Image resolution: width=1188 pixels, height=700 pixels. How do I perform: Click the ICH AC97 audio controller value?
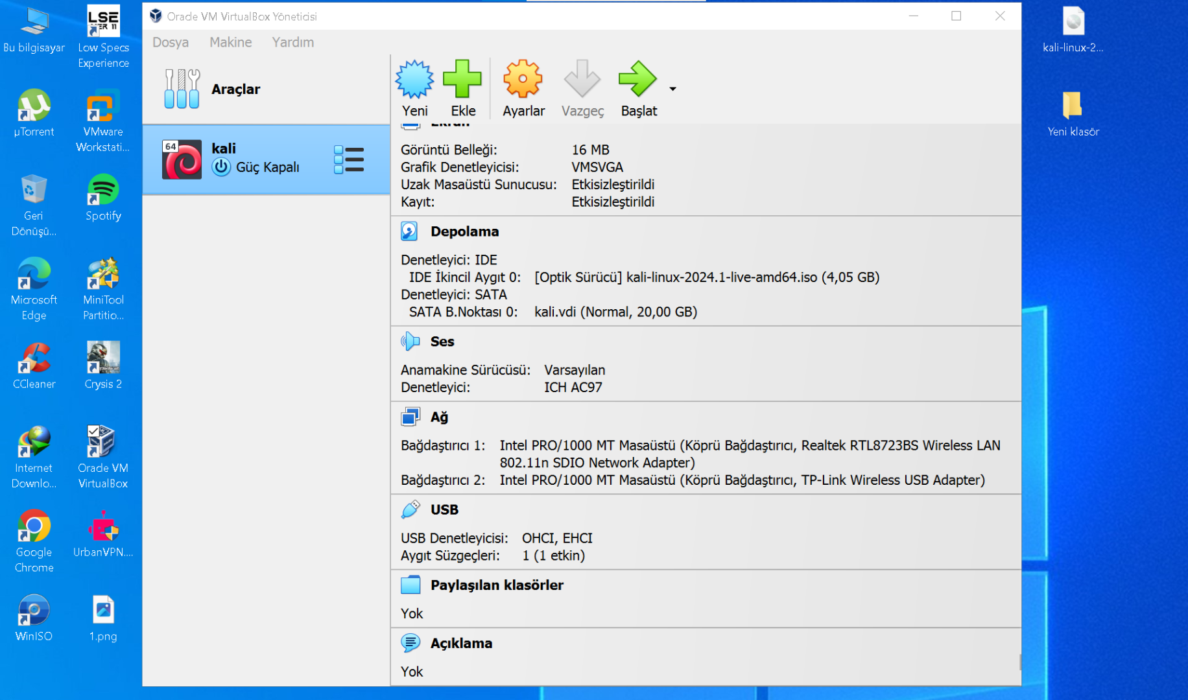click(x=573, y=388)
